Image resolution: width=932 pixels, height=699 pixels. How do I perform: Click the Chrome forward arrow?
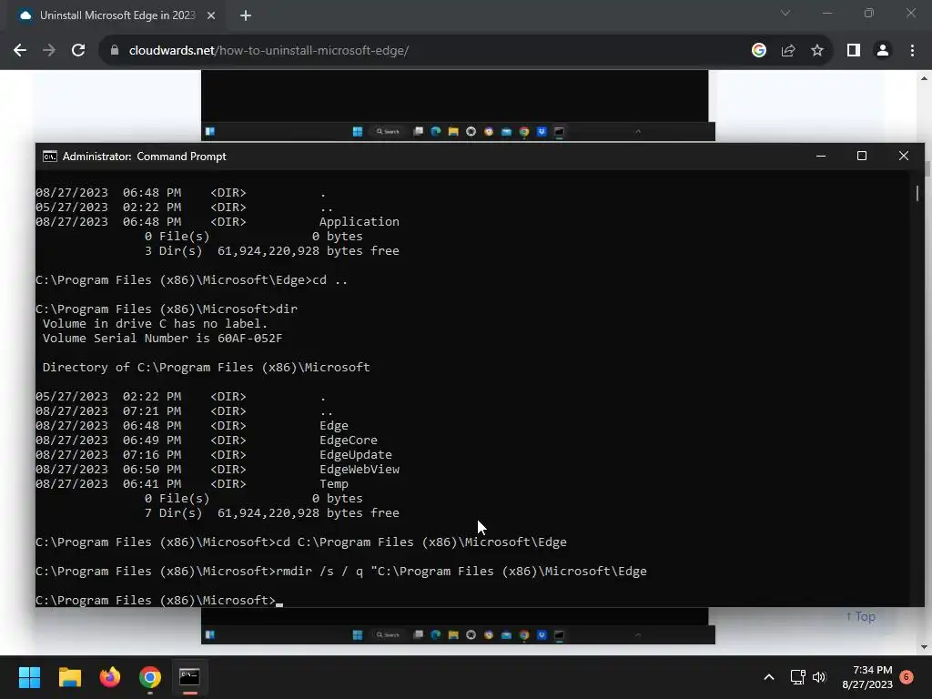49,51
